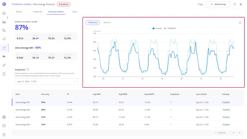Screen dimensions: 247x139
Task: Open the pulse waveform anomaly icon
Action: click(x=4, y=57)
